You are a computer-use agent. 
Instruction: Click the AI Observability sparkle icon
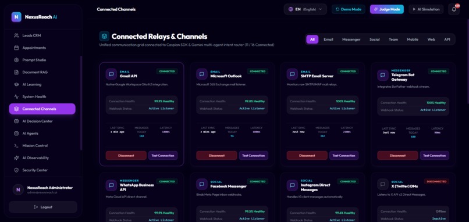pos(16,158)
